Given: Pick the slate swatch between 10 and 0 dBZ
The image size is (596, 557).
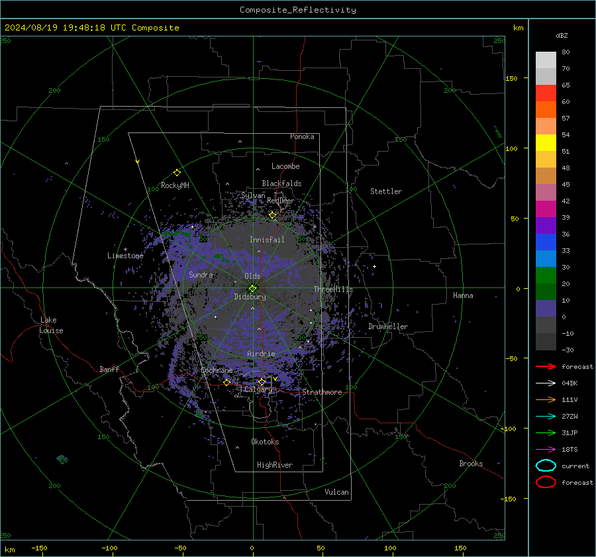Looking at the screenshot, I should [546, 309].
